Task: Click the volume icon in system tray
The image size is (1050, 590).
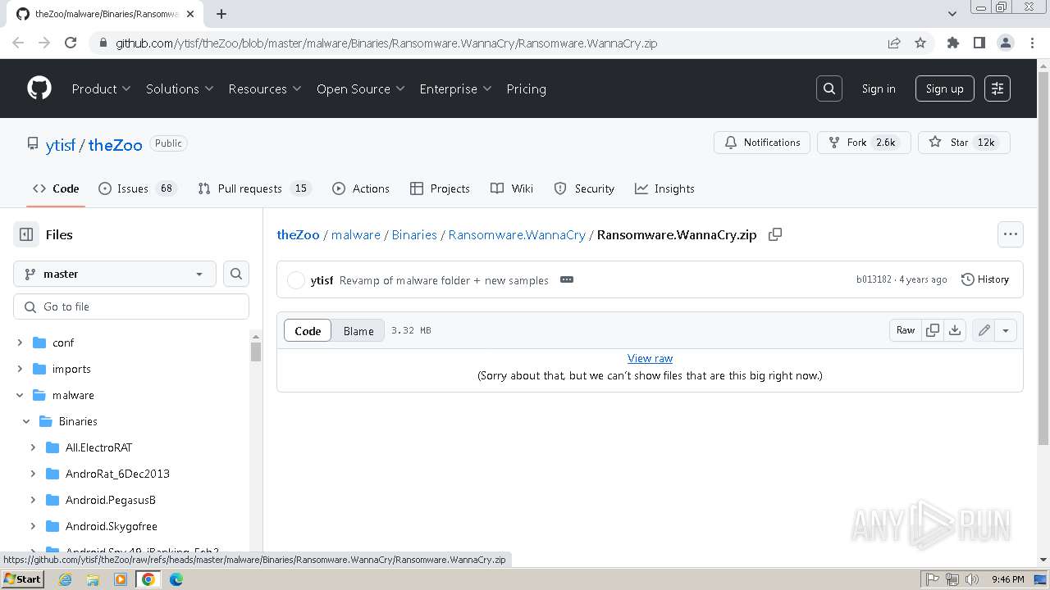Action: (x=972, y=579)
